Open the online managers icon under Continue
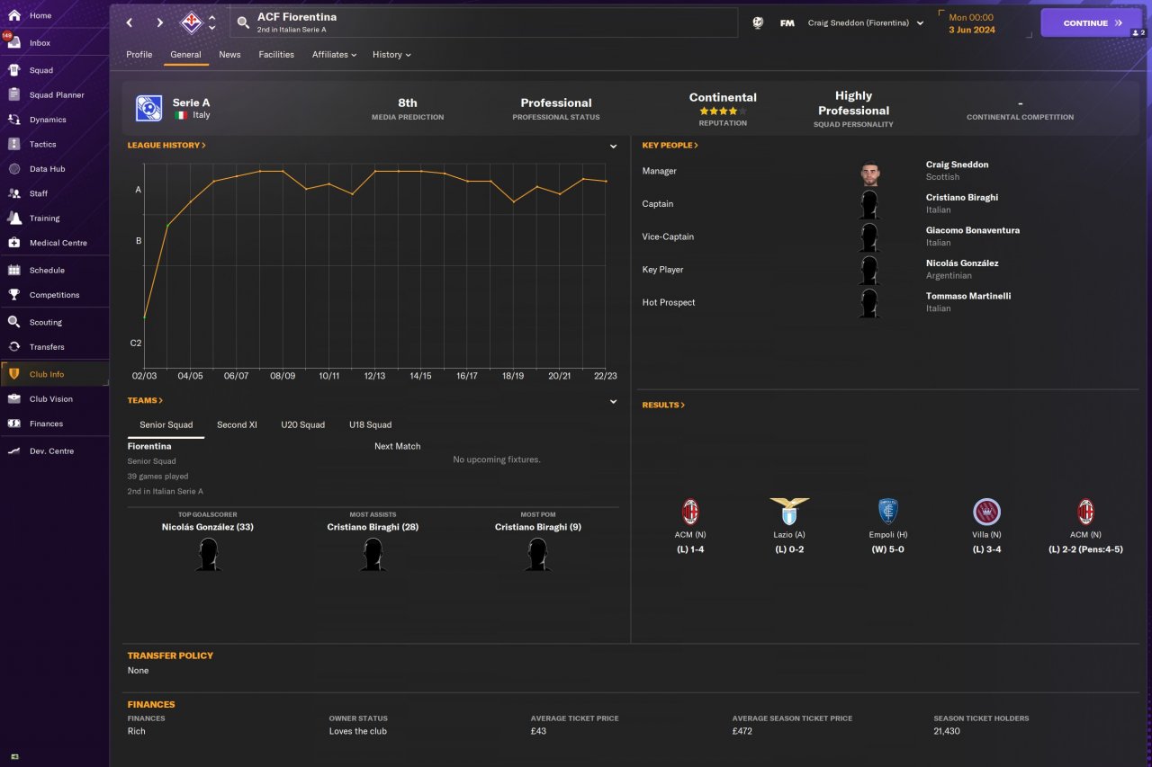This screenshot has width=1152, height=767. tap(1138, 32)
